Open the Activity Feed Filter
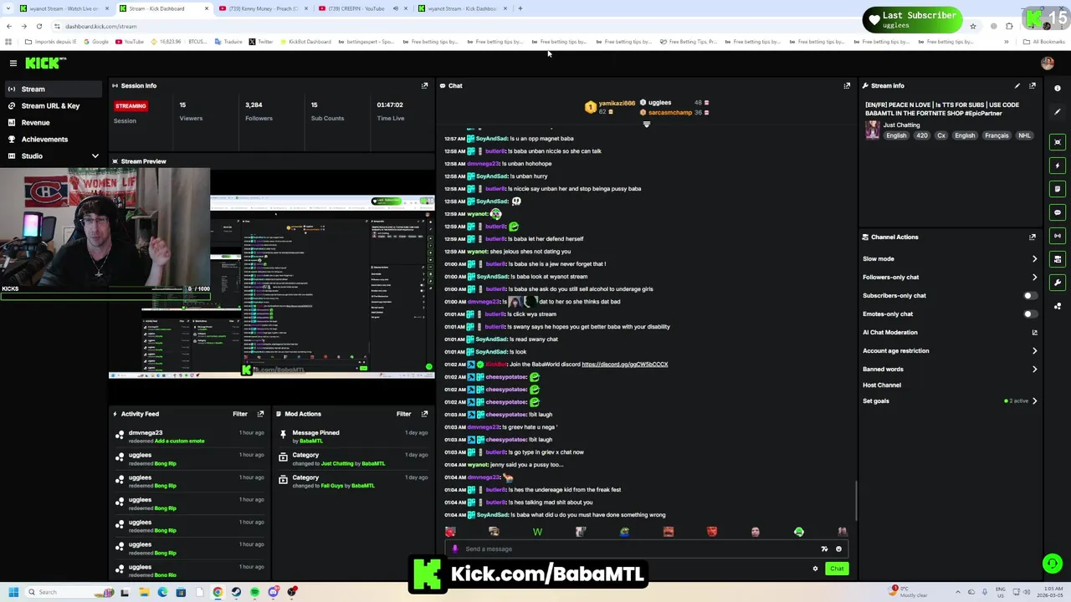This screenshot has width=1071, height=602. click(x=240, y=414)
